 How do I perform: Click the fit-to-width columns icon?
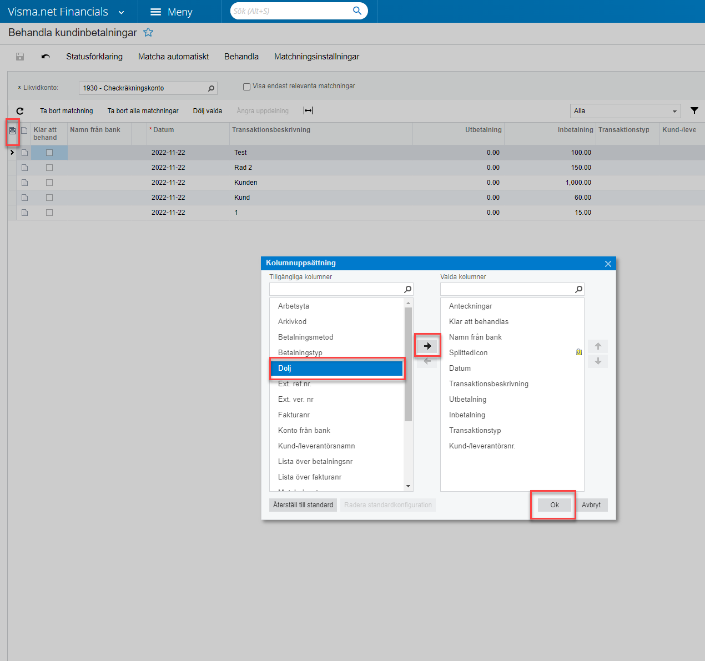(x=308, y=111)
